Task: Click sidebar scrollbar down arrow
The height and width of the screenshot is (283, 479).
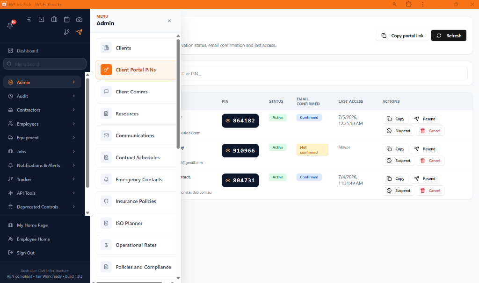Action: [87, 213]
